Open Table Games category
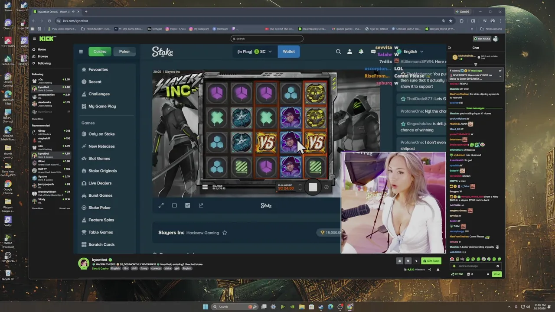This screenshot has width=555, height=312. pyautogui.click(x=97, y=232)
